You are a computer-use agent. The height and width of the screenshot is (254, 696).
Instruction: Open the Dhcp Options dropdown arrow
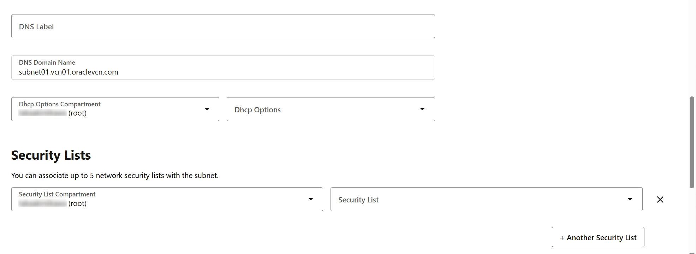(422, 109)
